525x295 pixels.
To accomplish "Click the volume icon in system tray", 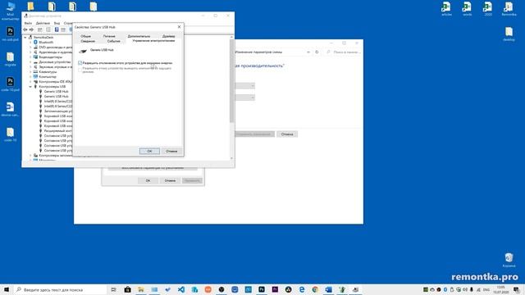I will tap(465, 289).
